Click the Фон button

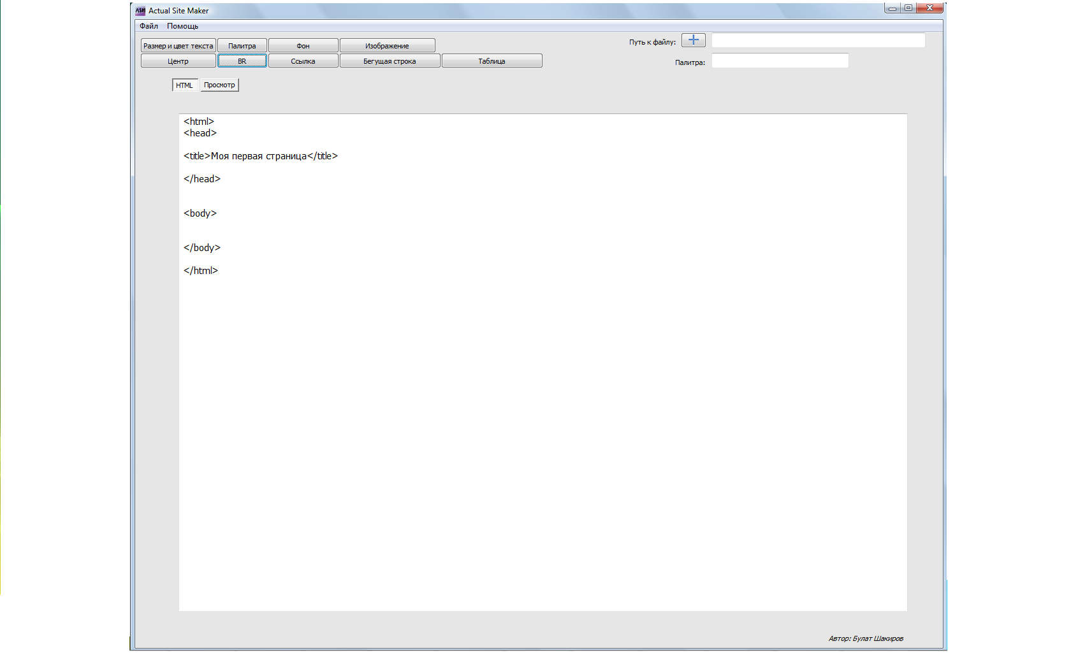tap(303, 45)
